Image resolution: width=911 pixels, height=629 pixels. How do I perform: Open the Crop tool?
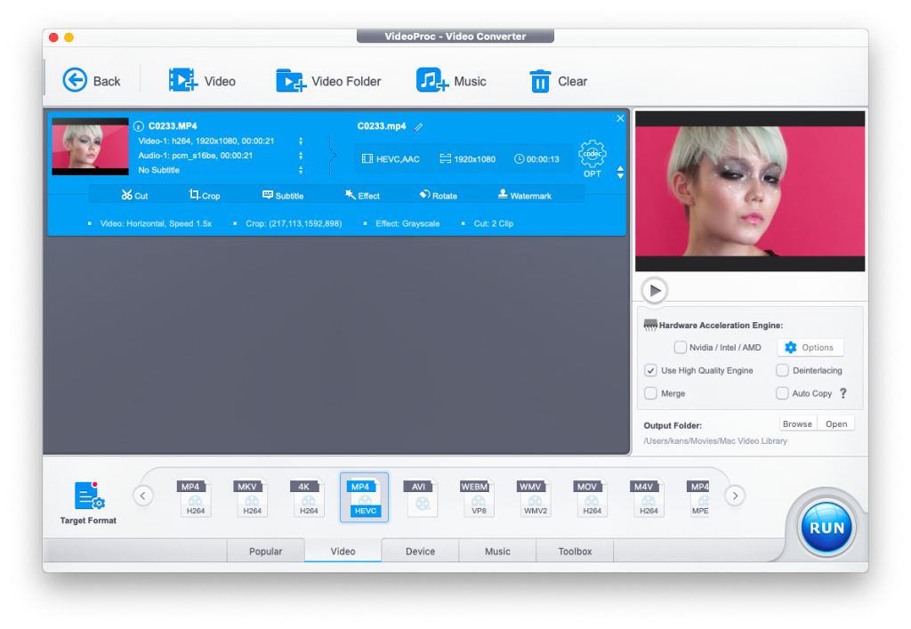pos(205,195)
